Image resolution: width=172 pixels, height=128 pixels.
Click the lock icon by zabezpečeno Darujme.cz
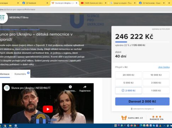pyautogui.click(x=132, y=109)
